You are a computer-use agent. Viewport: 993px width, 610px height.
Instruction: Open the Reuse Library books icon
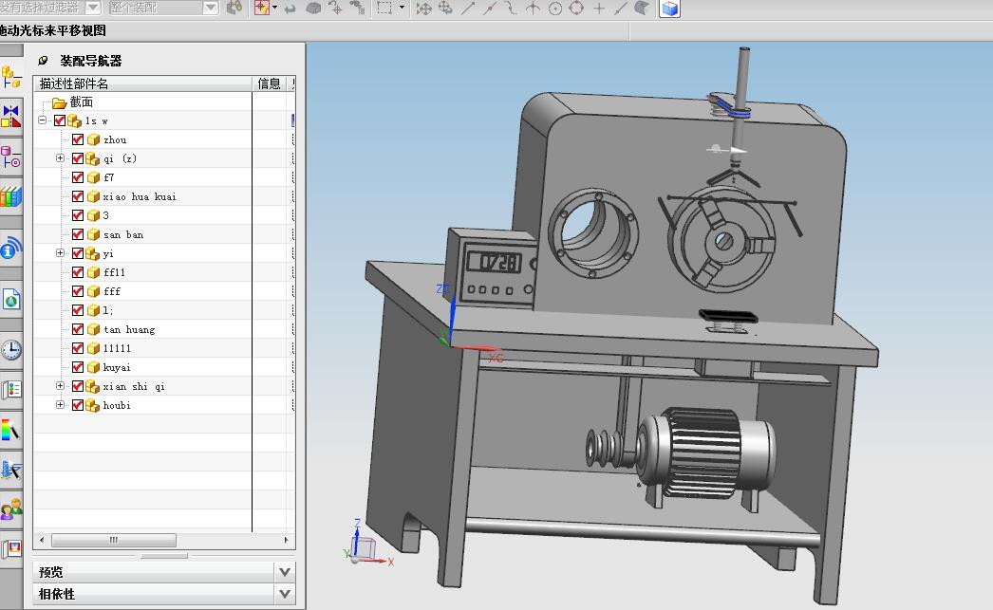pos(10,197)
